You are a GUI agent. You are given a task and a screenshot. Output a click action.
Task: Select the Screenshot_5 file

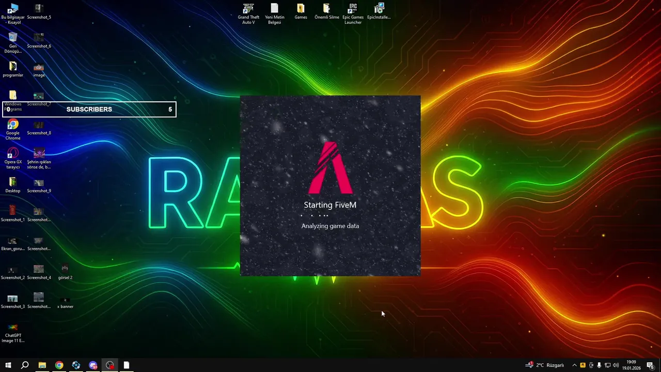(x=39, y=11)
